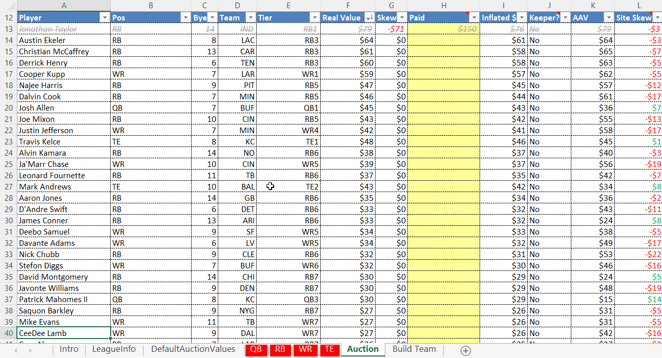Open the red RB sheet tab
Image resolution: width=662 pixels, height=358 pixels.
[280, 349]
